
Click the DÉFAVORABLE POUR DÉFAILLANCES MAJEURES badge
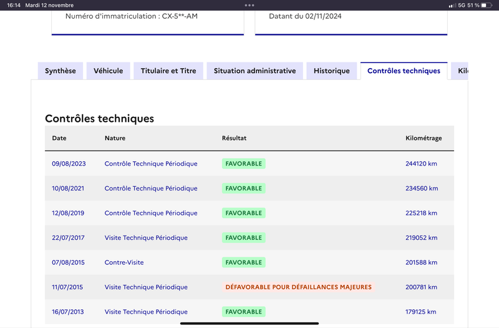click(299, 287)
